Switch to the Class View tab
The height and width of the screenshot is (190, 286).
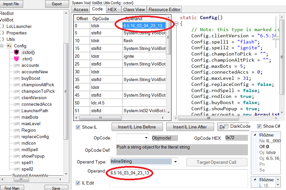click(134, 9)
